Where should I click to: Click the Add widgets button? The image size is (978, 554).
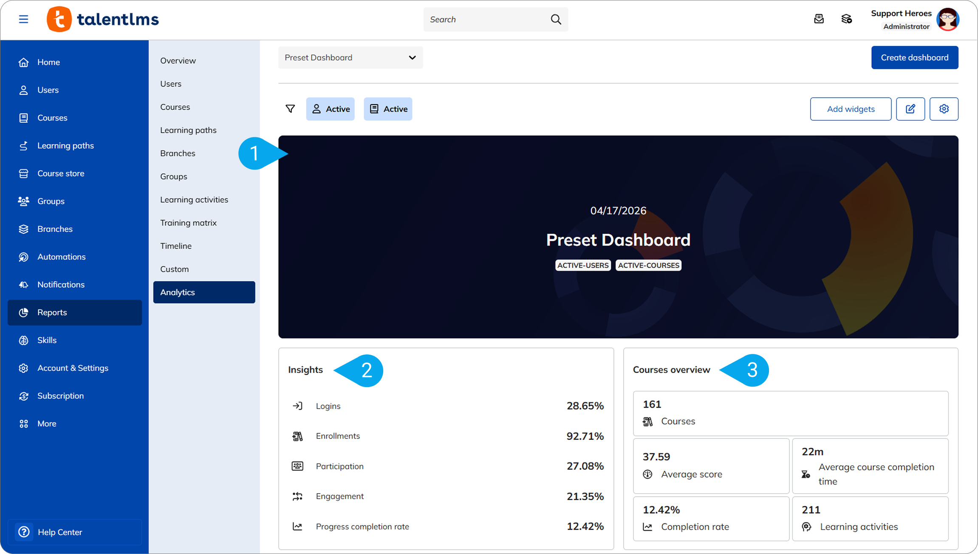(851, 109)
